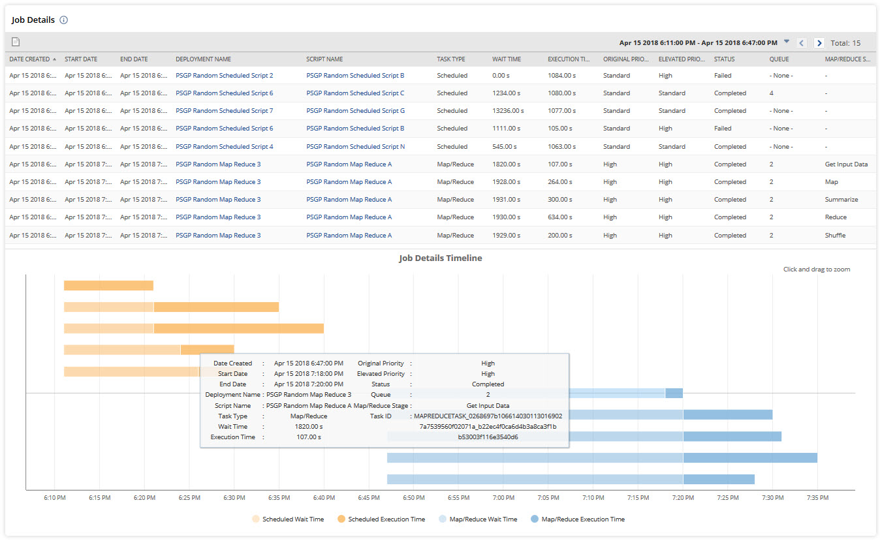
Task: Open PSGP Random Scheduled Script 7 deployment link
Action: (225, 111)
